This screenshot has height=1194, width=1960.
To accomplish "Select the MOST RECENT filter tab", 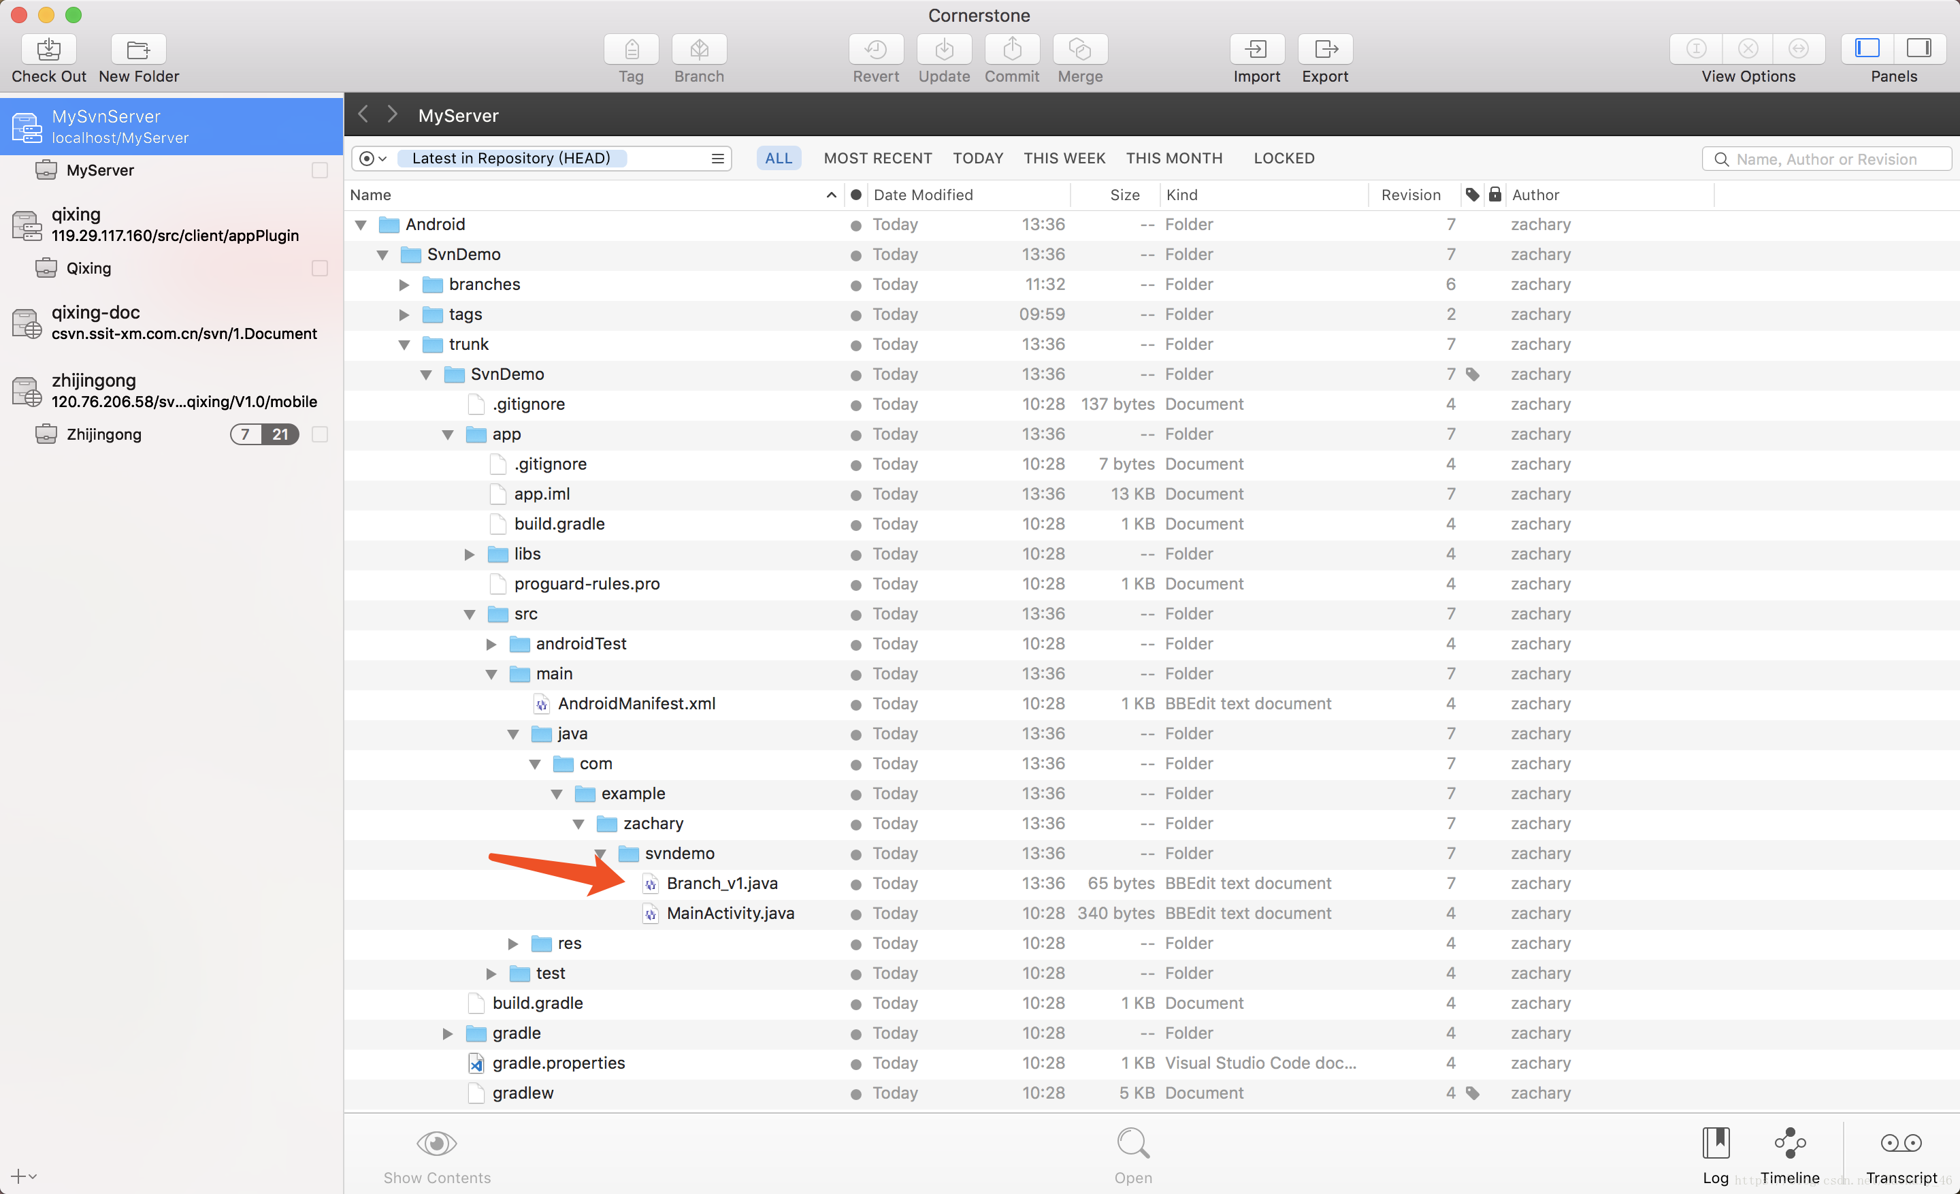I will tap(877, 159).
